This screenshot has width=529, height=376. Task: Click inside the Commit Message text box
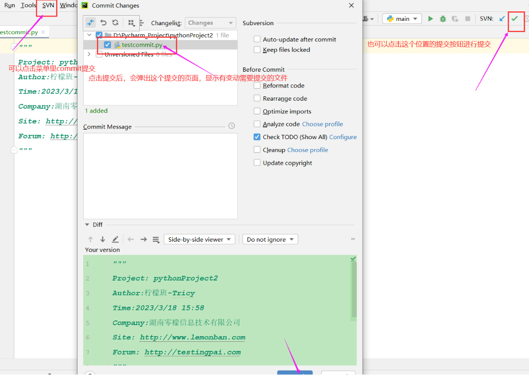160,176
